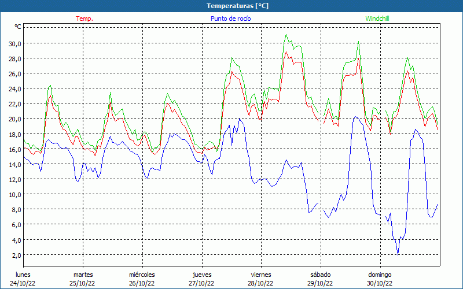The height and width of the screenshot is (289, 463).
Task: Click the 29/10/22 date label
Action: point(320,283)
